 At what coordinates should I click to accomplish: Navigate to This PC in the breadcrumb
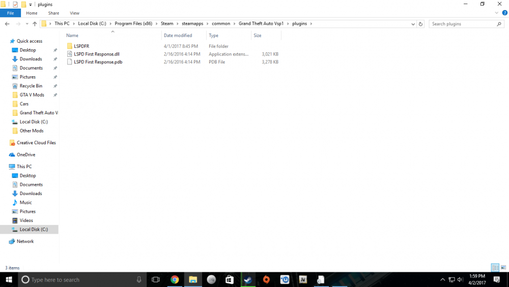coord(62,24)
